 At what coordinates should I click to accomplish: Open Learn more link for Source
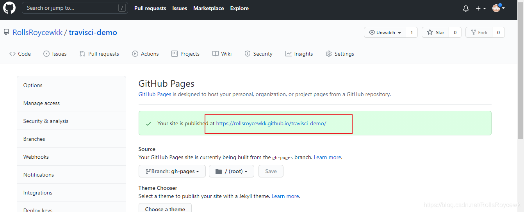(x=328, y=157)
